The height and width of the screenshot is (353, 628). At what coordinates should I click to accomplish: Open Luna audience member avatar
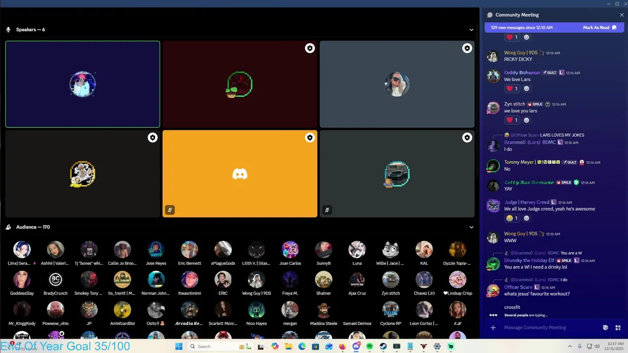coord(357,250)
